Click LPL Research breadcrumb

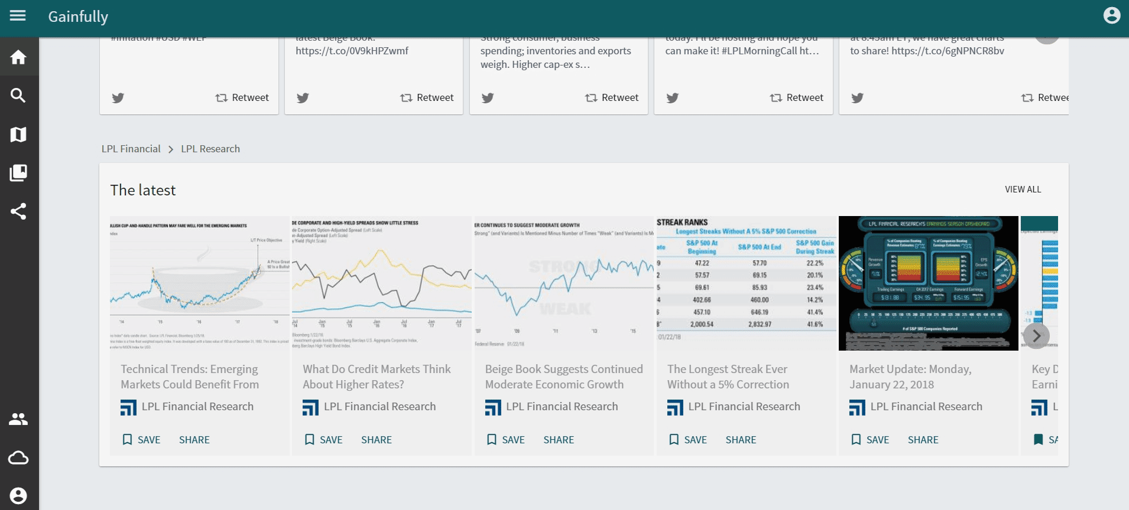pyautogui.click(x=210, y=149)
